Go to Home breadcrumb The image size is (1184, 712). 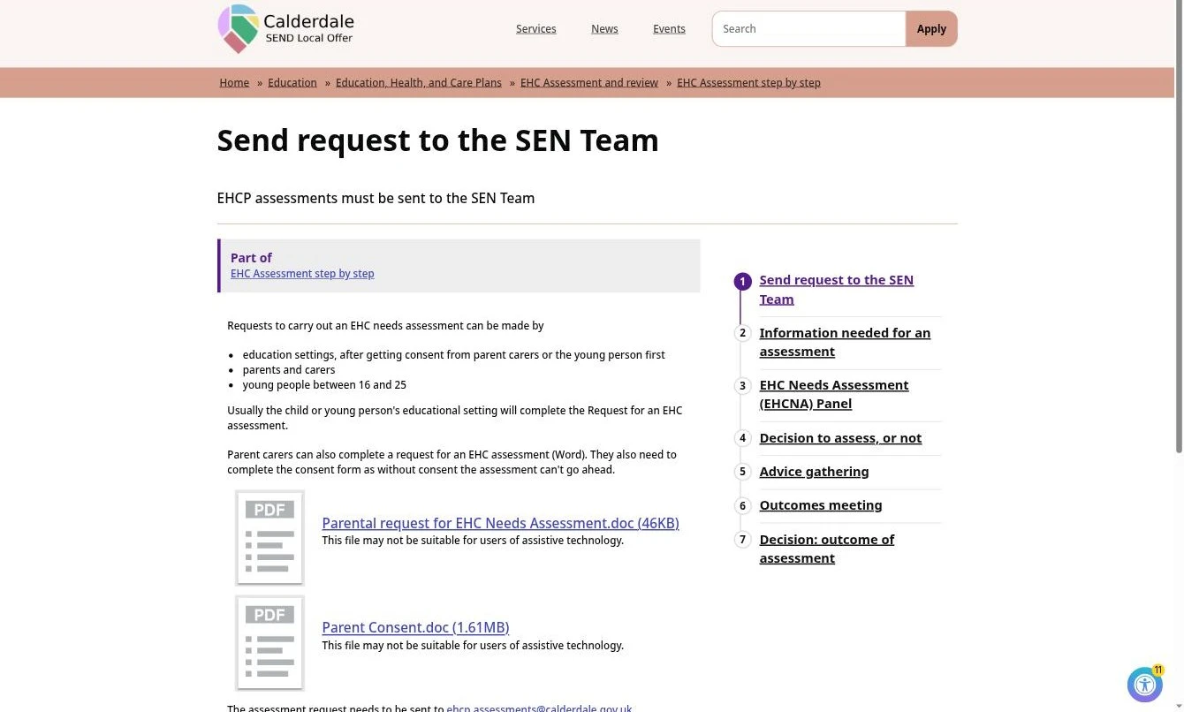[x=234, y=82]
